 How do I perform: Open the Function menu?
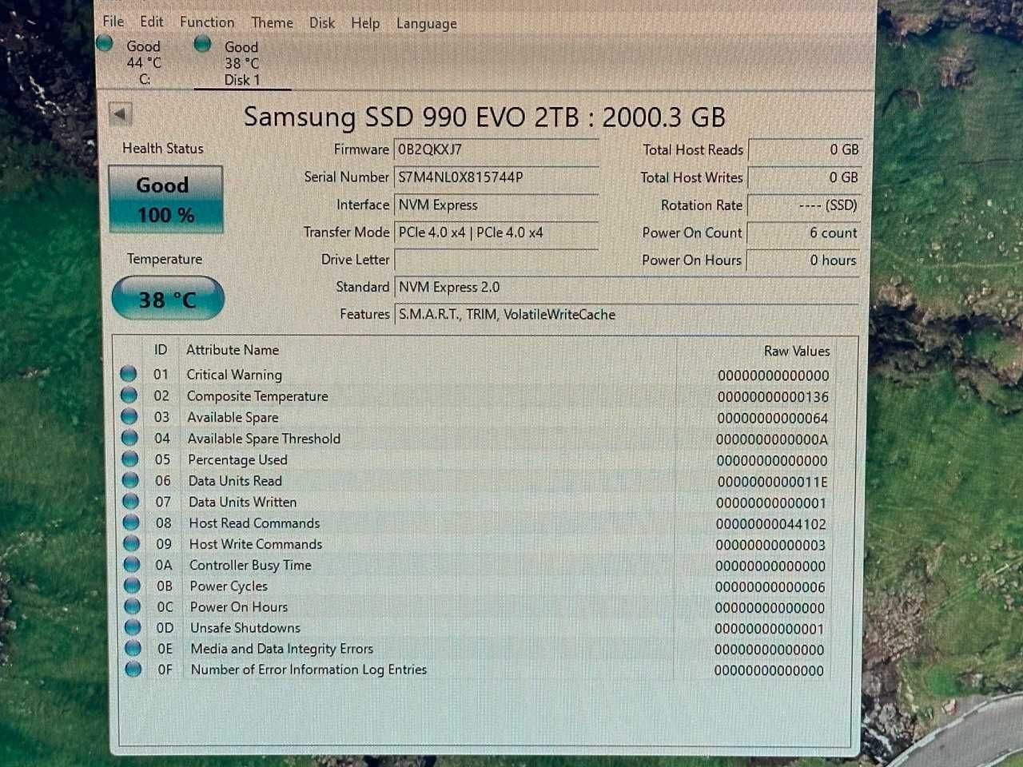click(207, 22)
